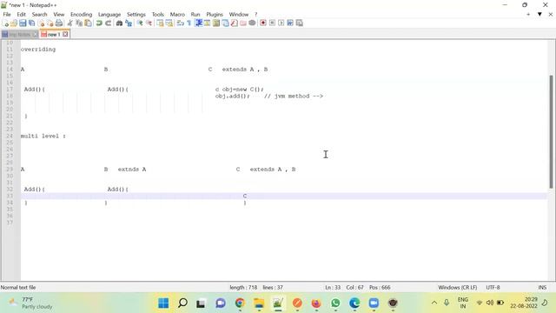
Task: Click the "Windows (CR LF)" status bar field
Action: click(x=458, y=288)
